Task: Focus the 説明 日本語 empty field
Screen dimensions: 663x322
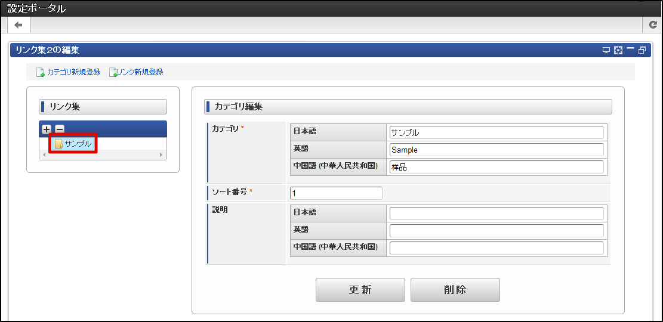Action: (497, 213)
